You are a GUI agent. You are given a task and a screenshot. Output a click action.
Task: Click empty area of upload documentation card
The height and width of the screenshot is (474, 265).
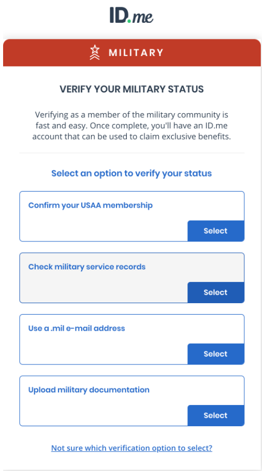tap(102, 411)
